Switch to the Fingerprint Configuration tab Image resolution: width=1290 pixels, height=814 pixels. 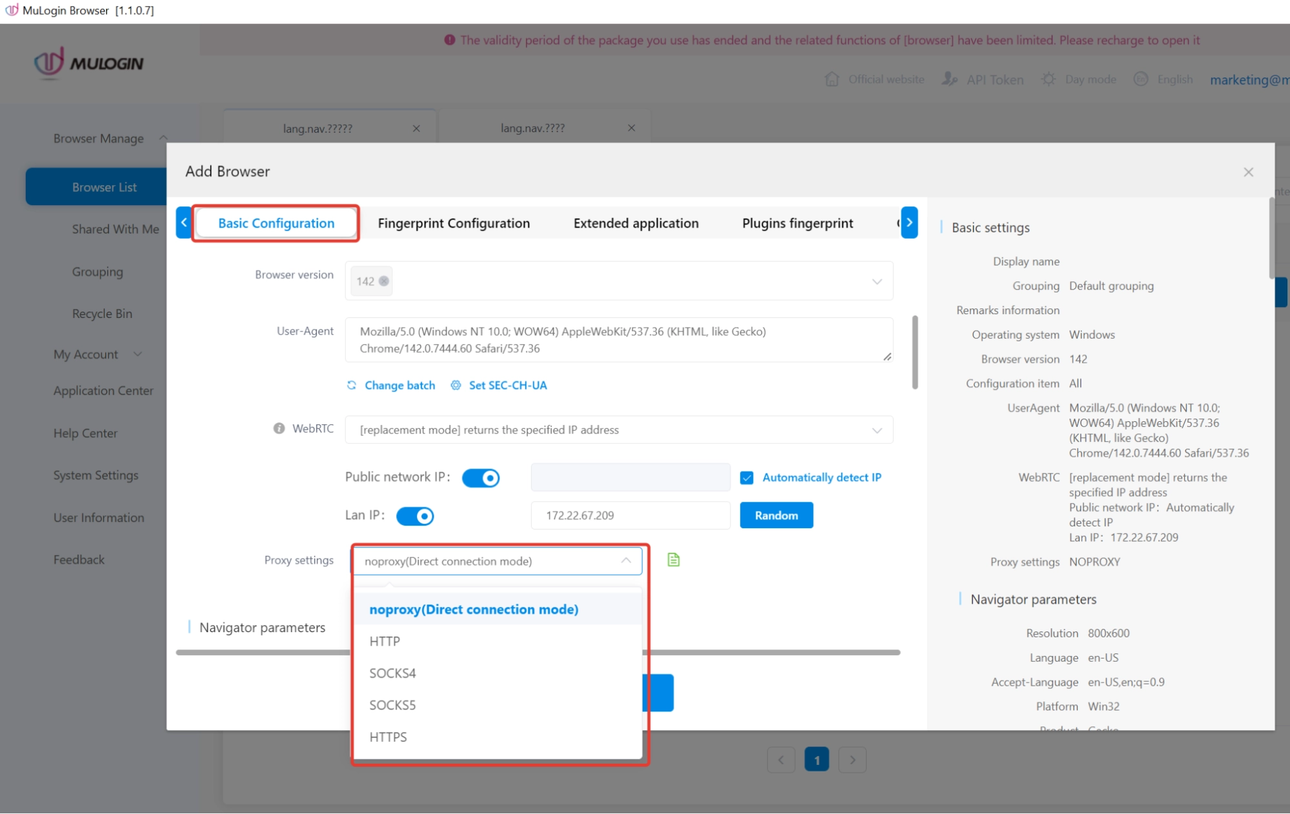pyautogui.click(x=454, y=223)
